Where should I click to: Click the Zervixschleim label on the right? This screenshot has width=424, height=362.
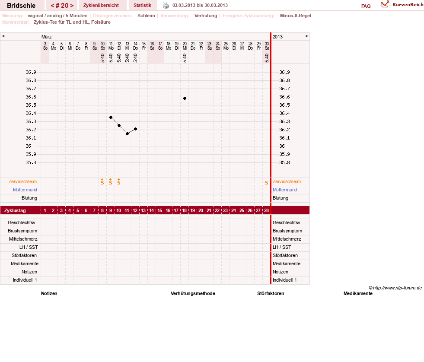tap(287, 182)
